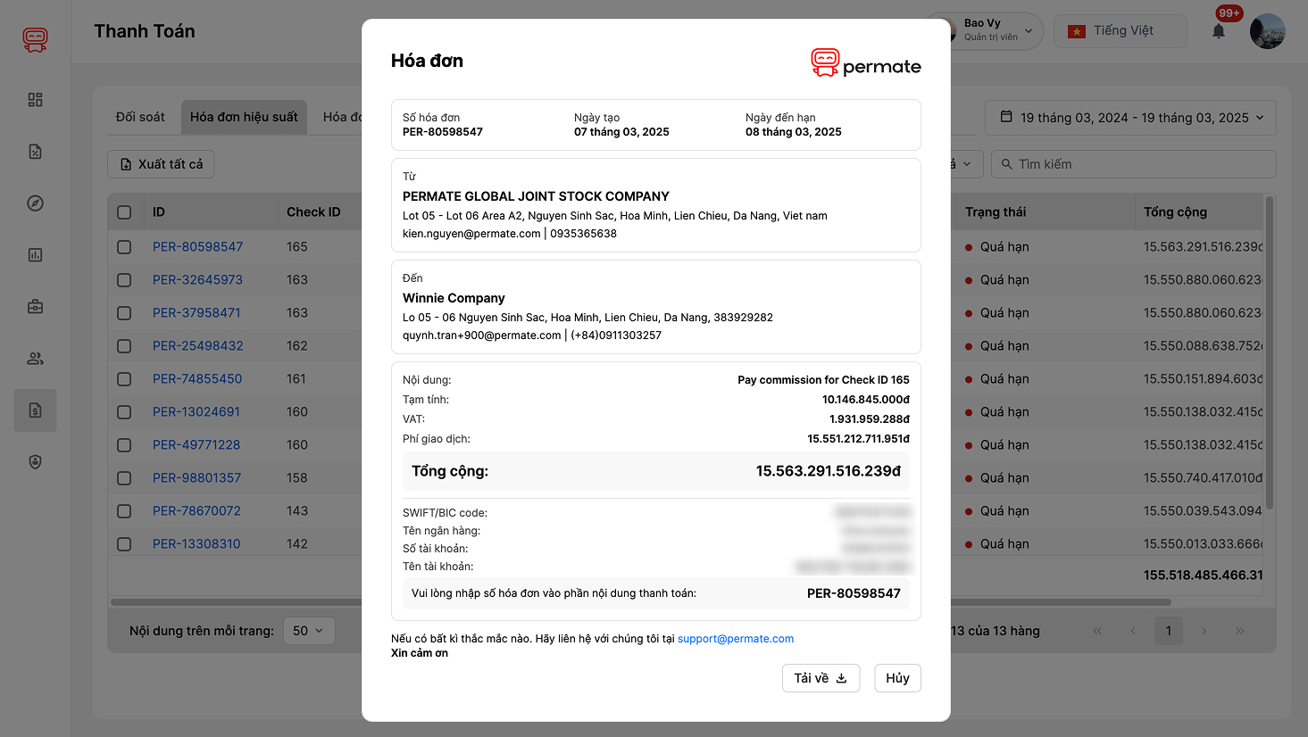Tick the checkbox for PER-80598547 row

(x=124, y=247)
